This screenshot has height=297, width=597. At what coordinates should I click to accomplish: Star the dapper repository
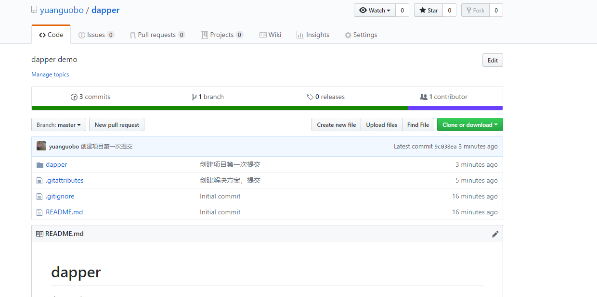pyautogui.click(x=428, y=11)
